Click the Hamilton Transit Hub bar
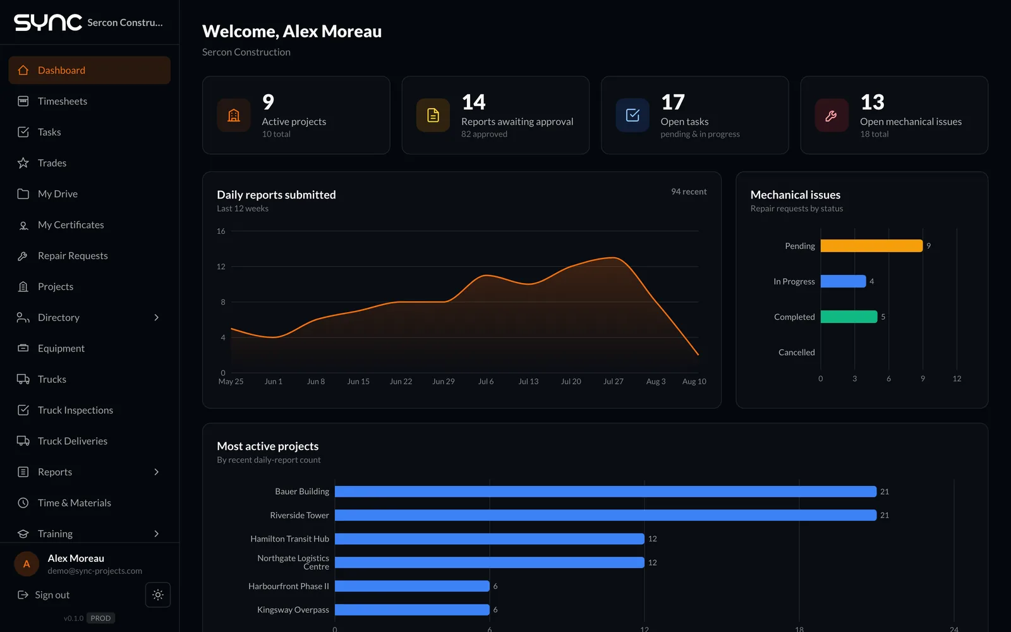The width and height of the screenshot is (1011, 632). pyautogui.click(x=490, y=539)
